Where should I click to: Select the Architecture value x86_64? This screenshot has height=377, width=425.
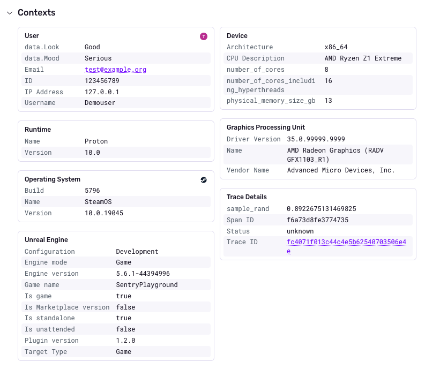click(x=336, y=47)
